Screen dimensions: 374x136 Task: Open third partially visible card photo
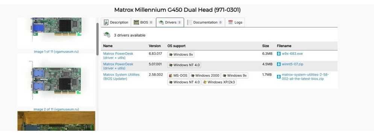(x=56, y=121)
